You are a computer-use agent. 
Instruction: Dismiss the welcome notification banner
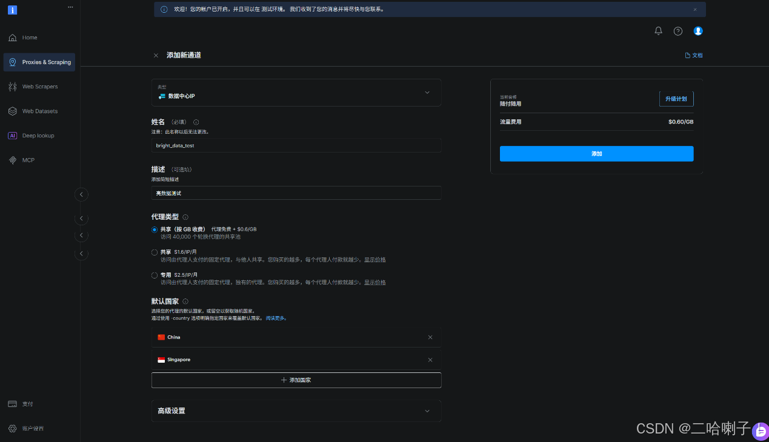click(x=695, y=10)
